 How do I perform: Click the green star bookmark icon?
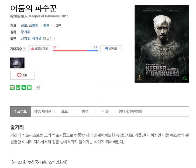24,87
